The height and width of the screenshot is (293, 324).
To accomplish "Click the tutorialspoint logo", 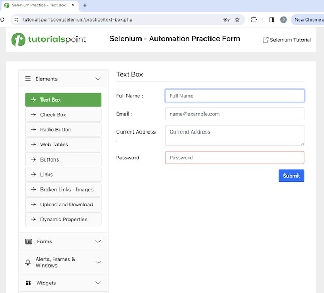I will (x=48, y=40).
